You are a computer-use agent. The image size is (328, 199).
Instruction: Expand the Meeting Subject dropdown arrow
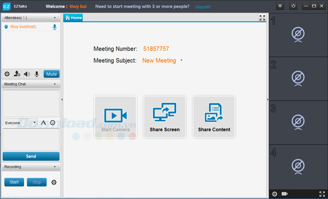click(x=181, y=60)
